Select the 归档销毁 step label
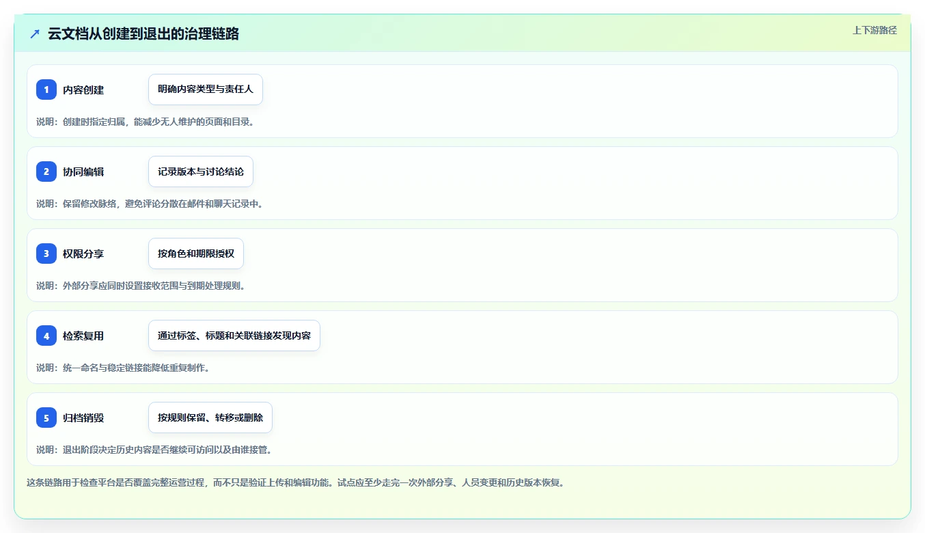This screenshot has height=533, width=925. 83,418
